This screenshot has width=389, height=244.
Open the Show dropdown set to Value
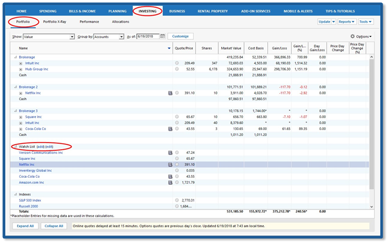[72, 36]
